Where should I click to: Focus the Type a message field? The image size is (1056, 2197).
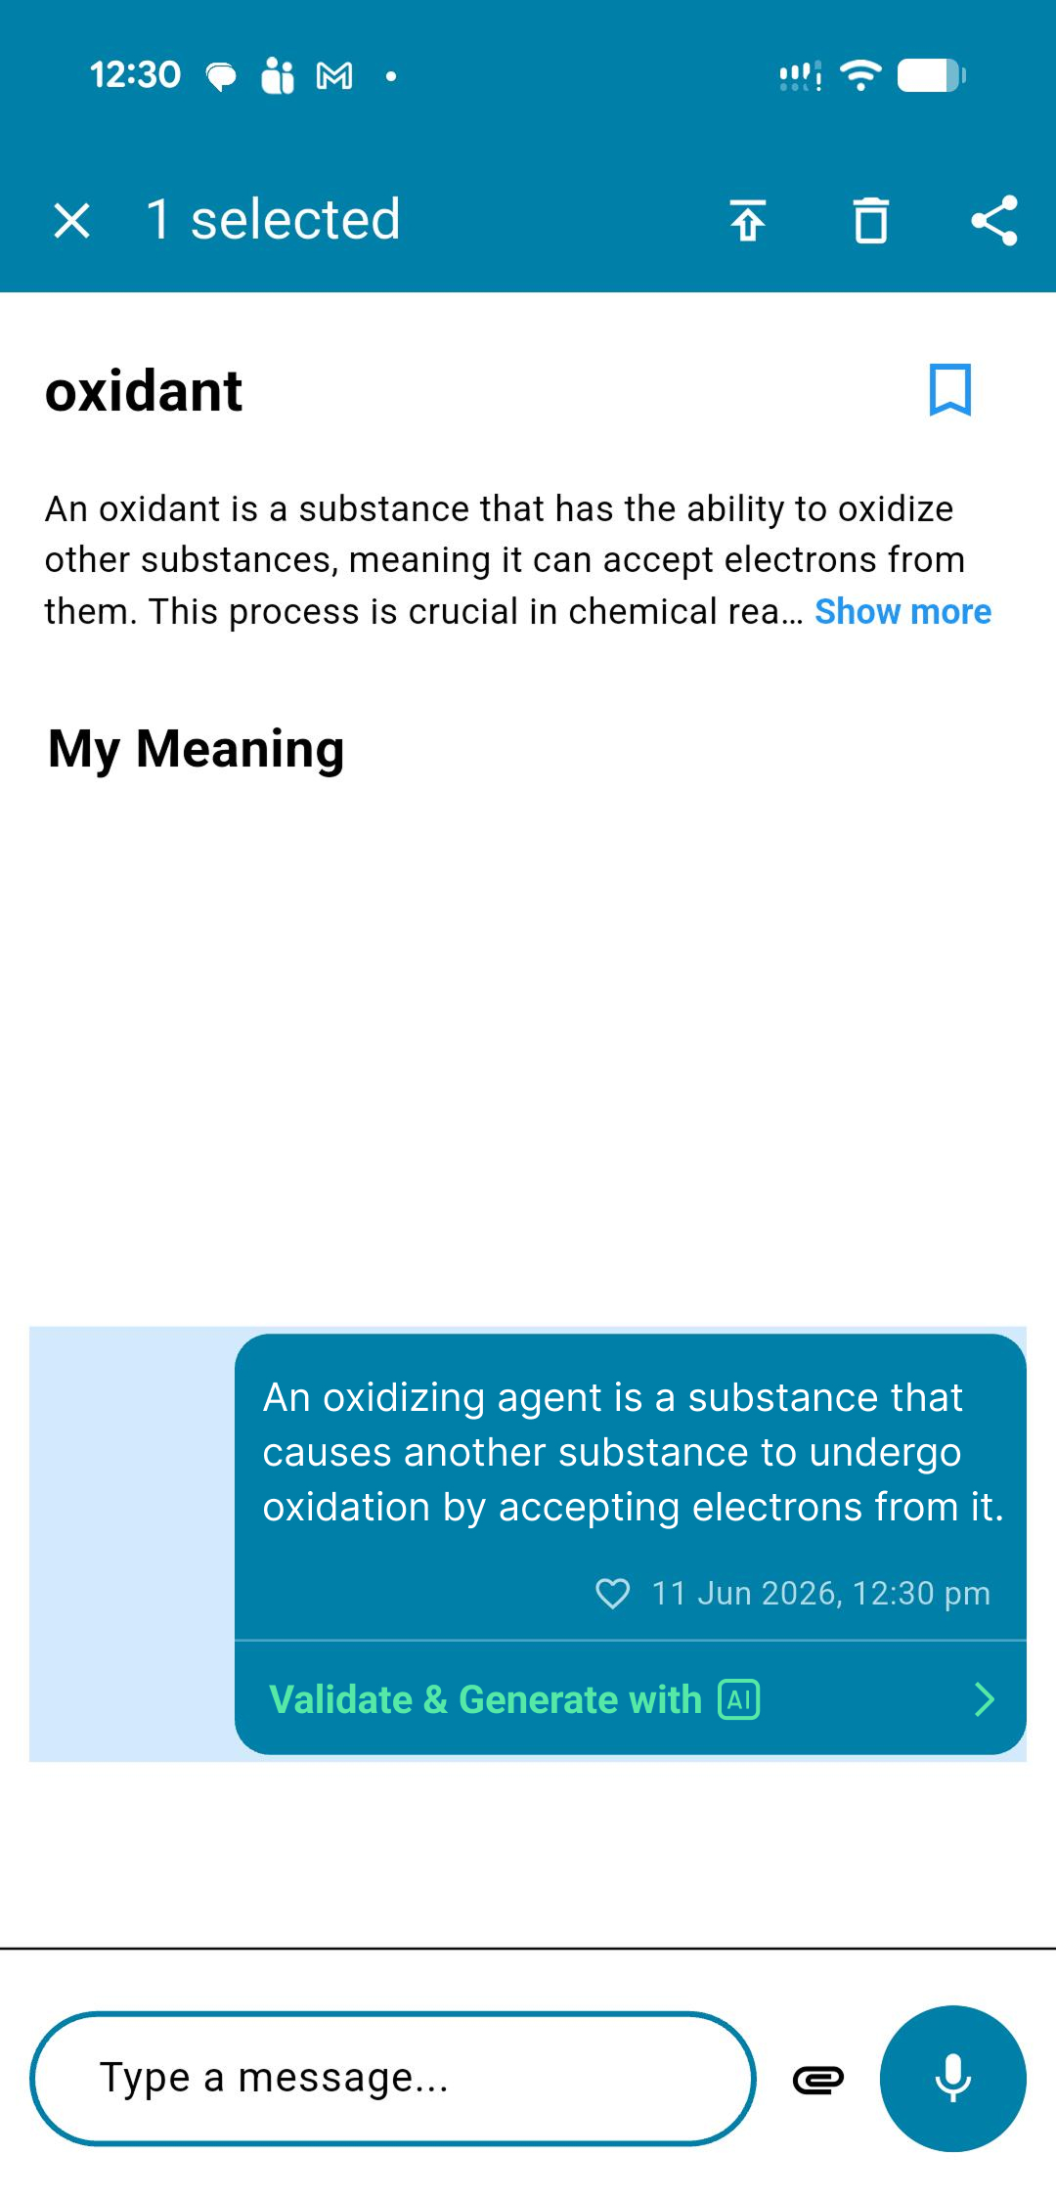[393, 2079]
